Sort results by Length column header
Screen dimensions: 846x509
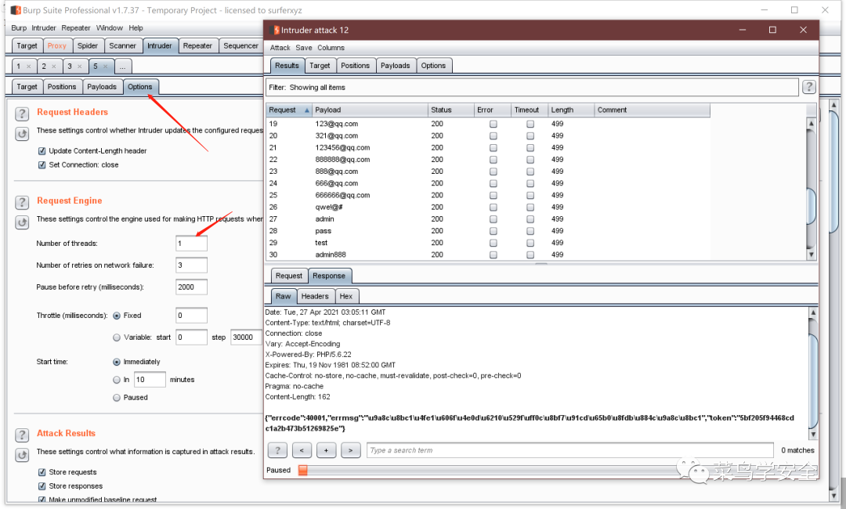(571, 110)
